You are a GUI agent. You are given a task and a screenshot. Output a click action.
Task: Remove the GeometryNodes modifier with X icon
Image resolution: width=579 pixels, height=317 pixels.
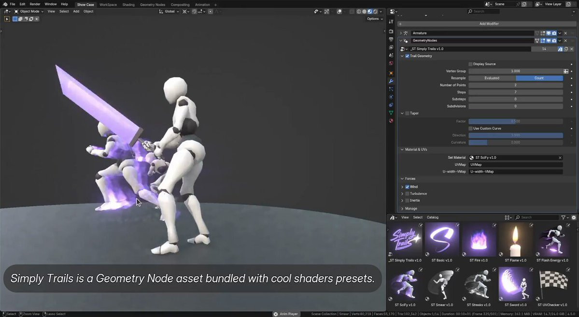(565, 41)
